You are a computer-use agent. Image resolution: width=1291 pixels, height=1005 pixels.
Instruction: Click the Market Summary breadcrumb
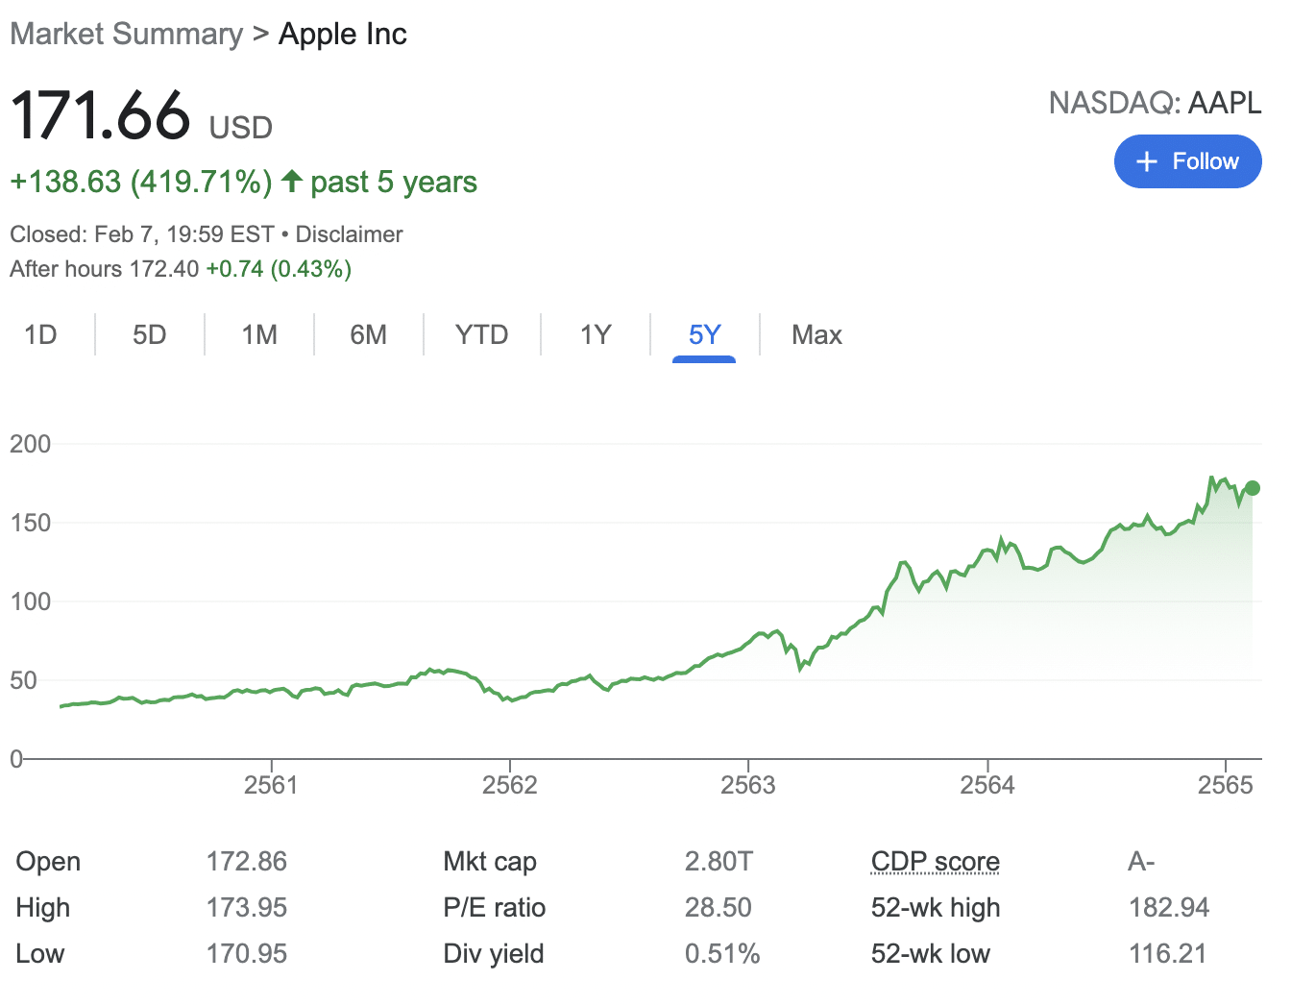pyautogui.click(x=126, y=34)
